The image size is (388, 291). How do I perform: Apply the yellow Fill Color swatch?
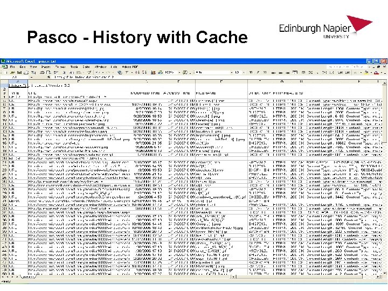tap(366, 73)
